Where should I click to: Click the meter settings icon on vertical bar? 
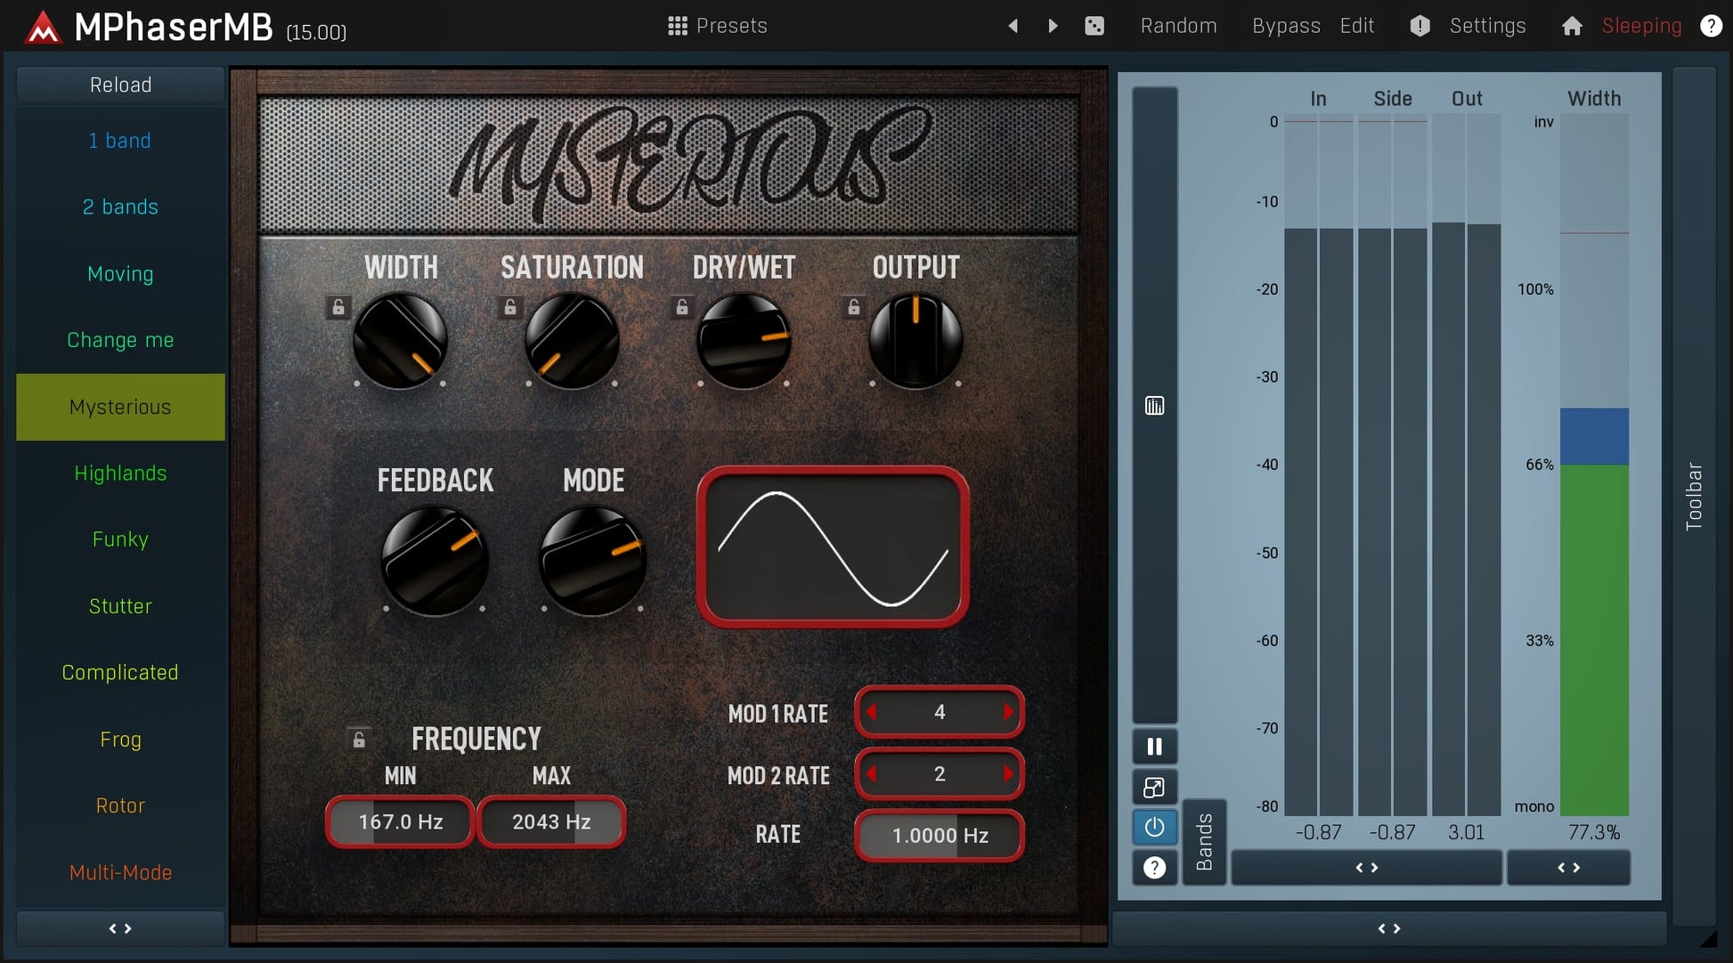[x=1154, y=406]
